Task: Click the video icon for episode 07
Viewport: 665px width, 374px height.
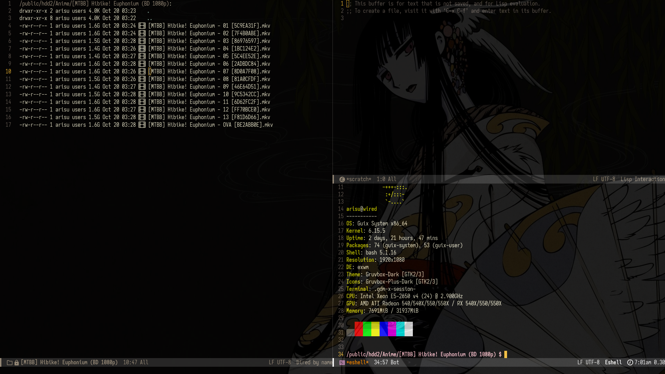Action: (x=142, y=72)
